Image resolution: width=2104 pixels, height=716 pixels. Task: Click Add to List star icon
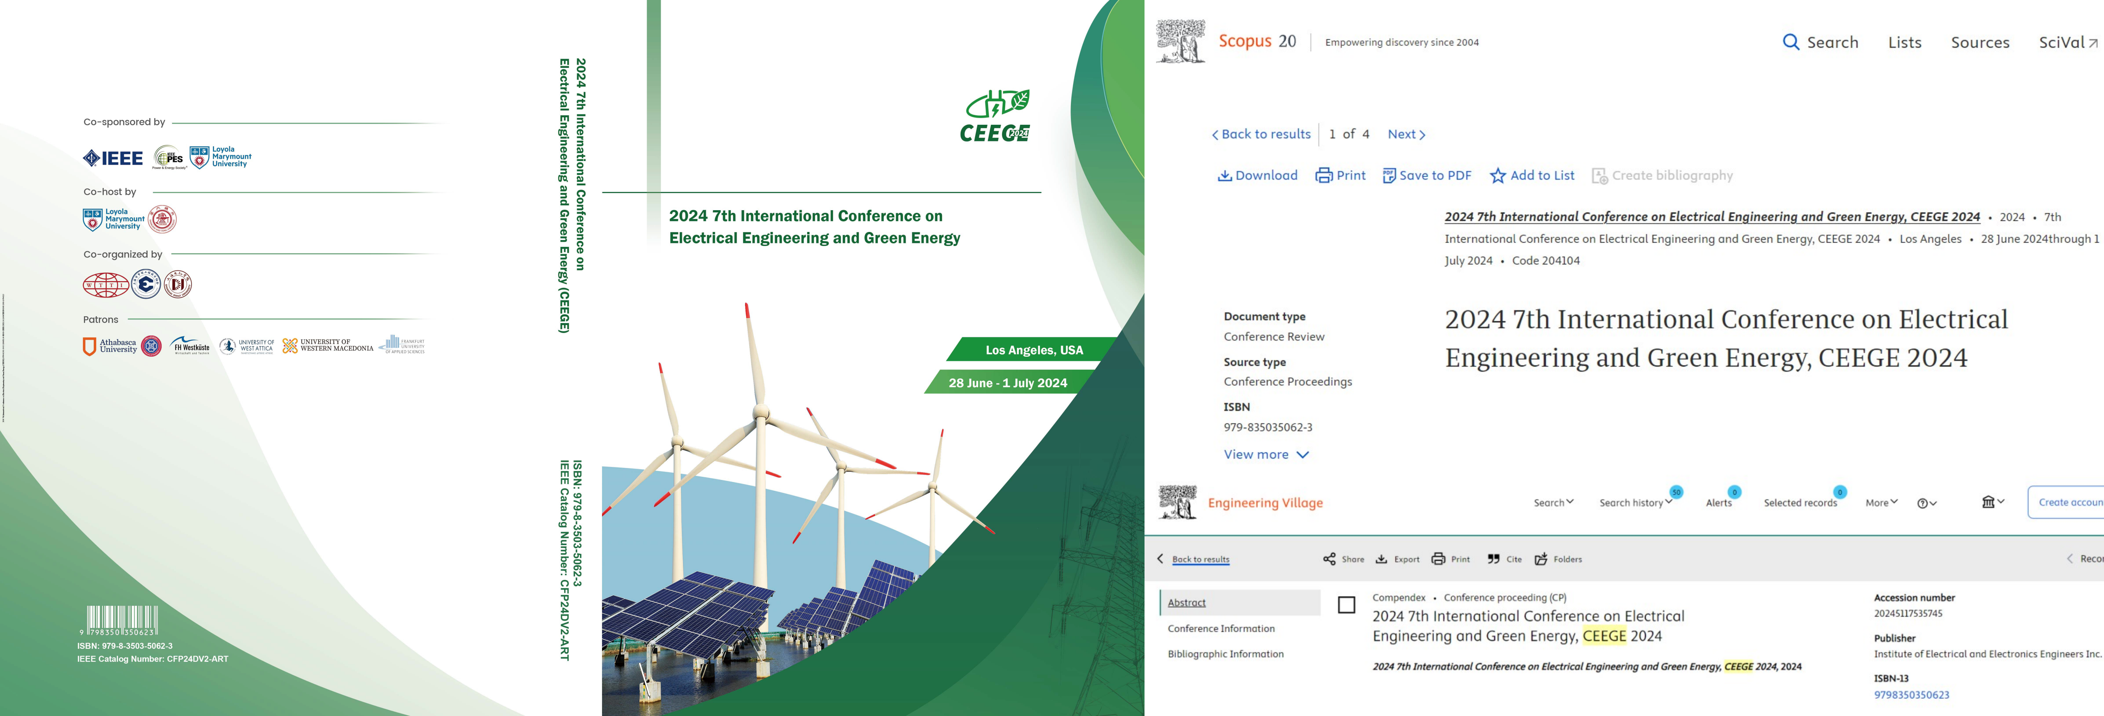click(1497, 175)
